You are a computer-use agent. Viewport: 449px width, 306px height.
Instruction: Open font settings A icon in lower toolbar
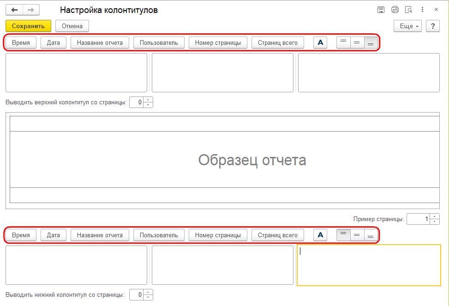click(320, 235)
